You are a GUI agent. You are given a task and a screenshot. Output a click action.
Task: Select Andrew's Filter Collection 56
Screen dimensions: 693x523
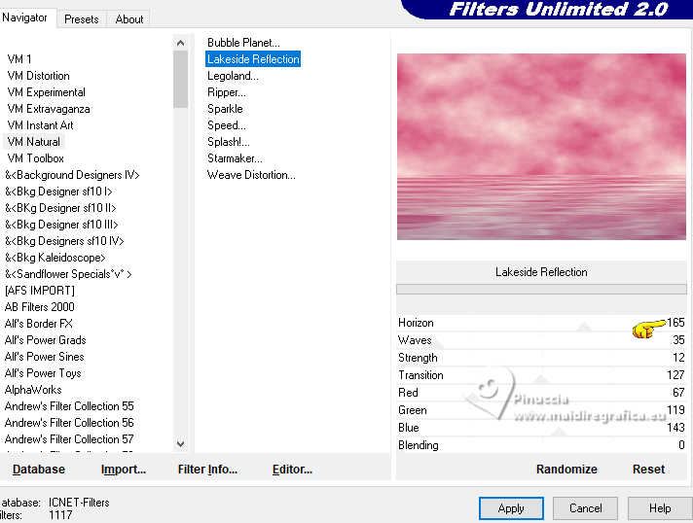69,423
